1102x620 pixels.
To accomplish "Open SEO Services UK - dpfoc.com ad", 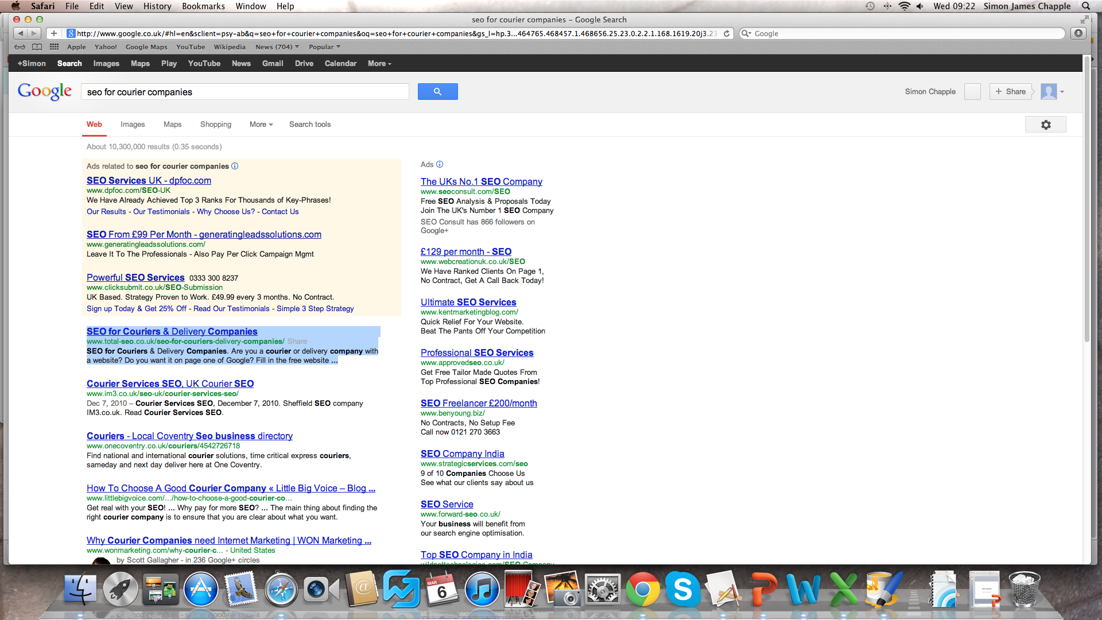I will coord(149,181).
